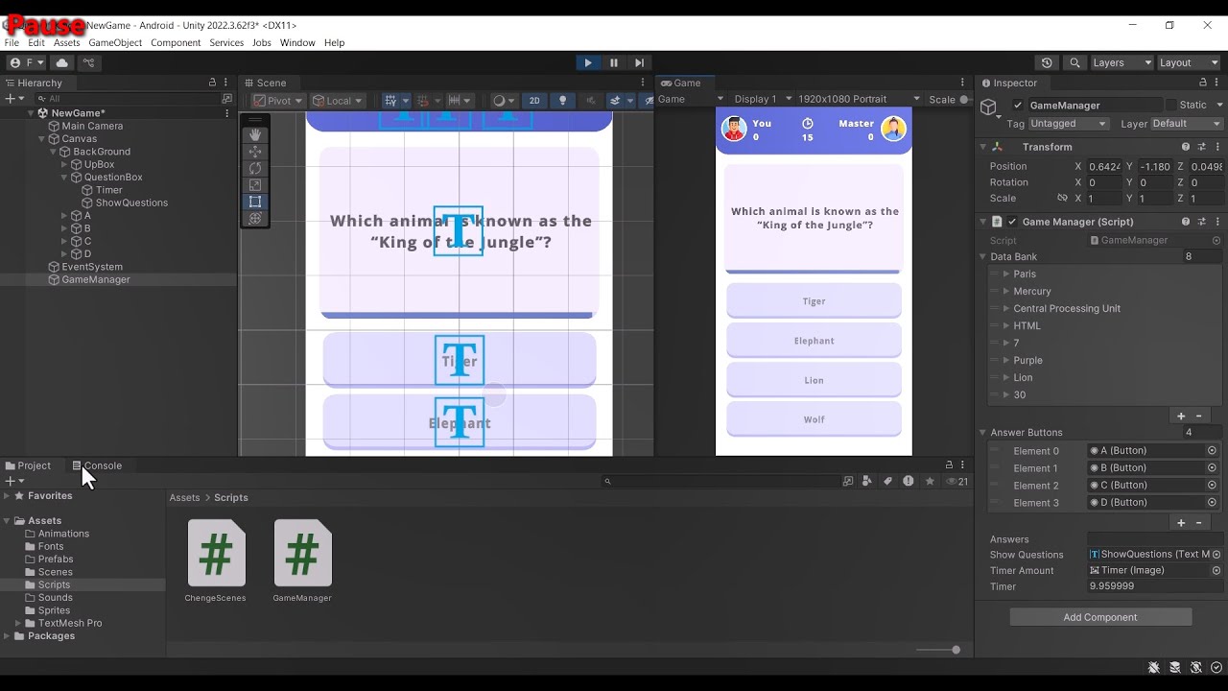Open the Layout dropdown
Image resolution: width=1228 pixels, height=691 pixels.
[1189, 62]
